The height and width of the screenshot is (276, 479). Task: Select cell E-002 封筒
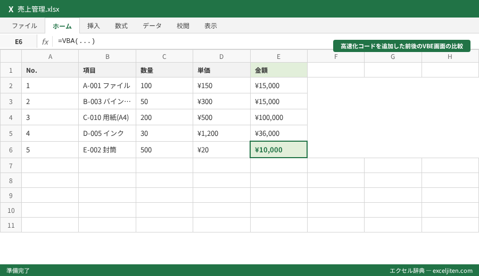coord(107,150)
